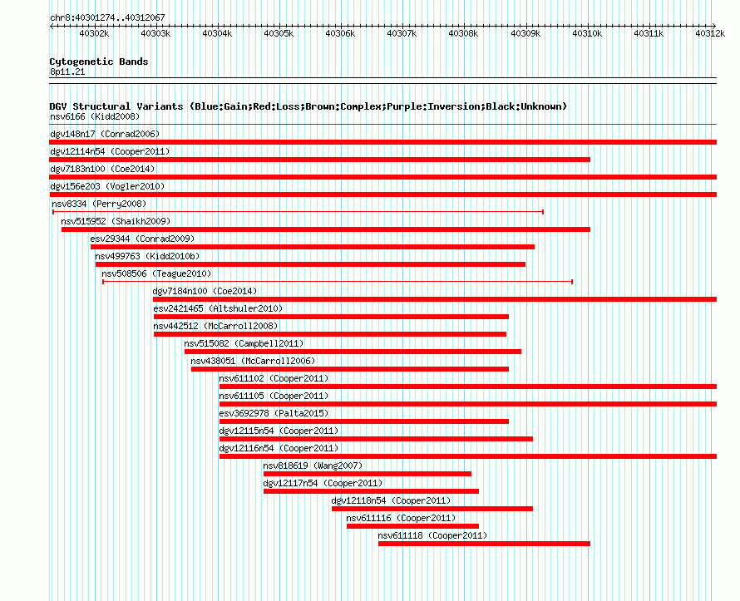
Task: Click the DGV Structural Variants track title
Action: (308, 106)
